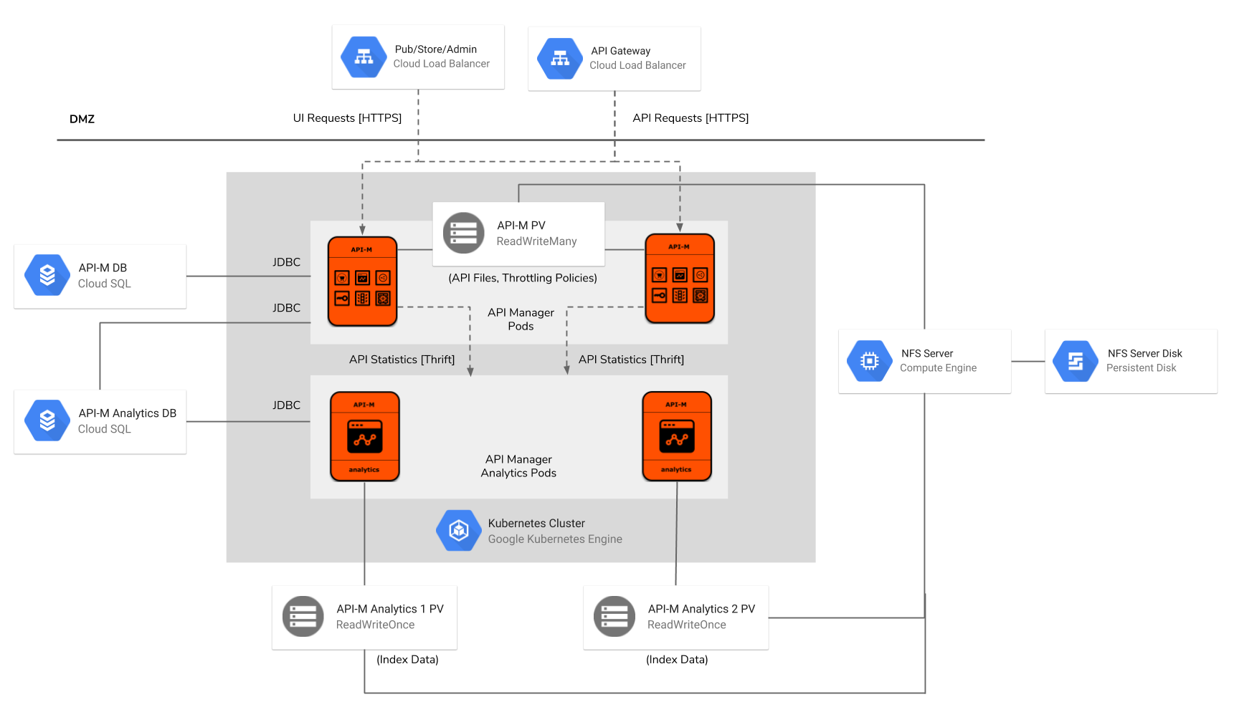Click the API-M PV storage icon
Image resolution: width=1234 pixels, height=707 pixels.
click(463, 233)
